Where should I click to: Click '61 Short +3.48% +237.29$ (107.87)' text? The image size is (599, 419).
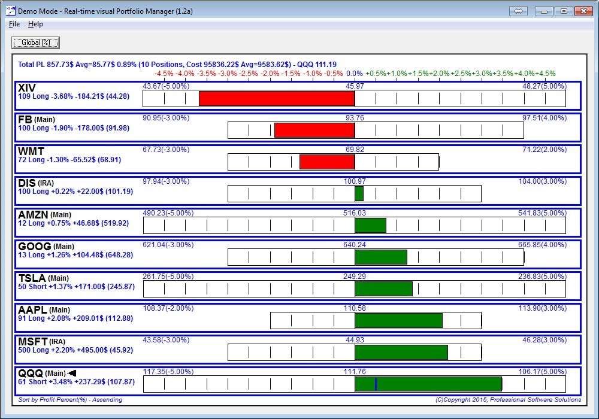click(x=77, y=381)
